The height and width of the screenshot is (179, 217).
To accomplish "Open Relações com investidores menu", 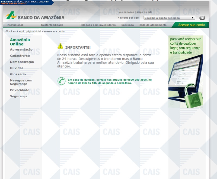I will (x=97, y=25).
